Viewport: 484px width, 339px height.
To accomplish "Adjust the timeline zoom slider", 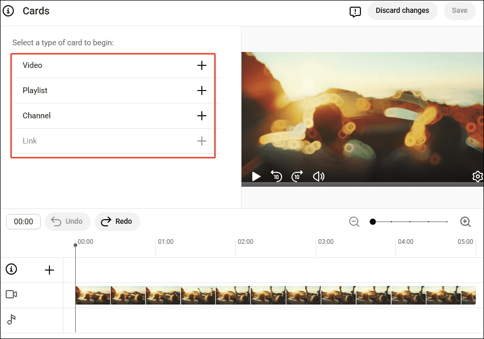I will tap(372, 222).
